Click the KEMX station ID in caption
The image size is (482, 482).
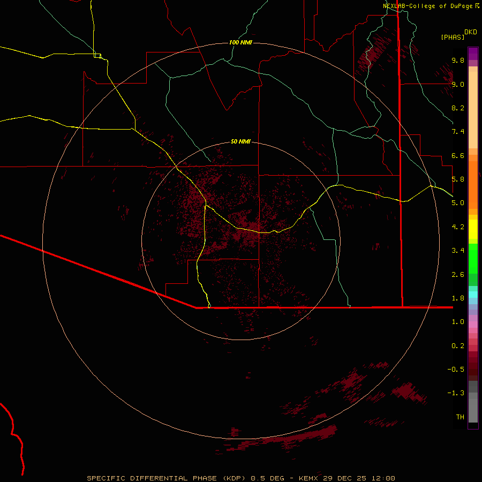click(309, 478)
